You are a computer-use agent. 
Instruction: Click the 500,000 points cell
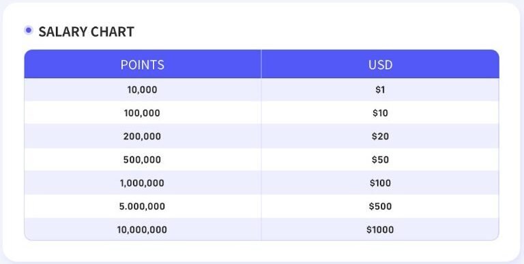point(143,159)
